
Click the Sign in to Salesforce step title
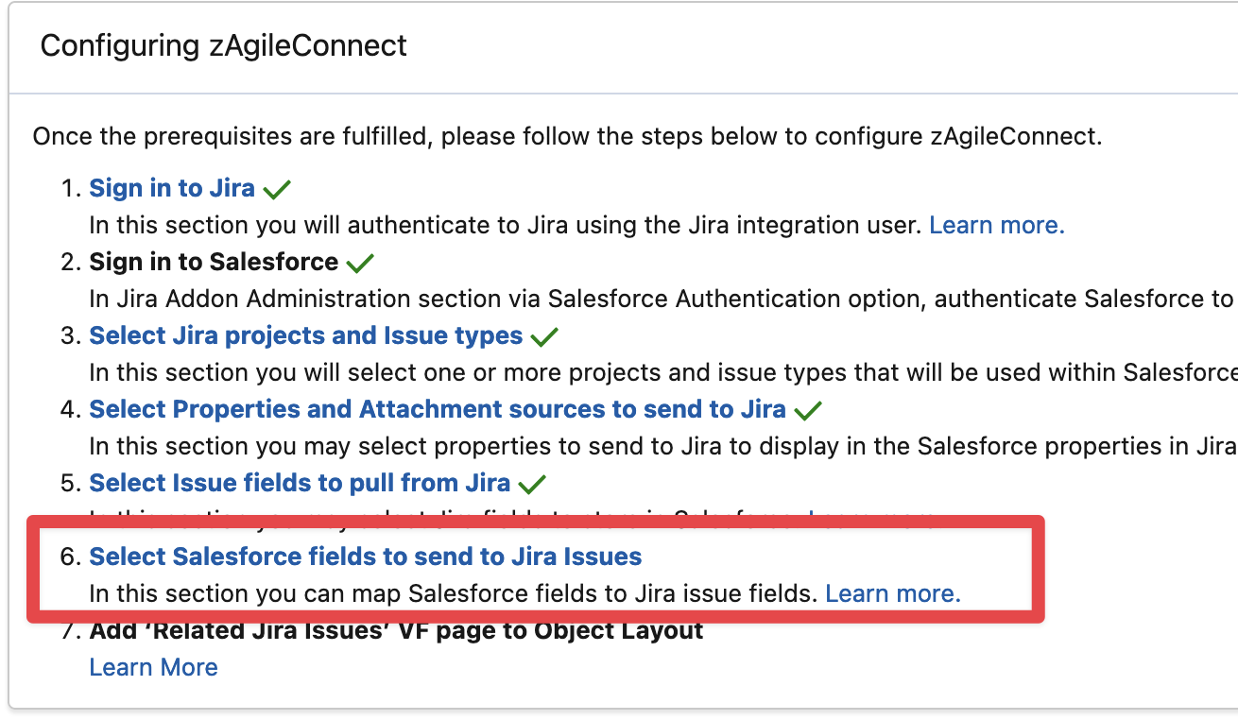214,262
